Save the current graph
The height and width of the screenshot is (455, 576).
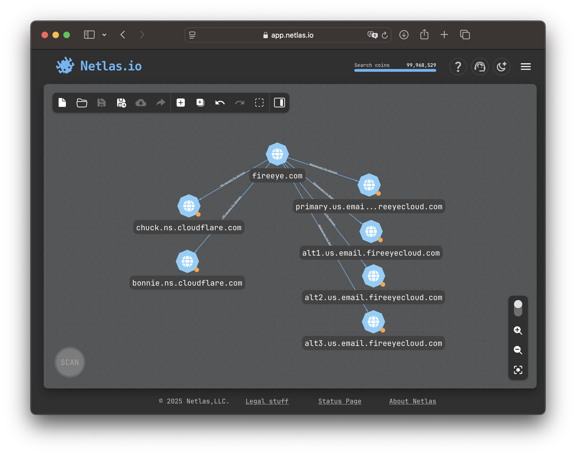pyautogui.click(x=101, y=102)
